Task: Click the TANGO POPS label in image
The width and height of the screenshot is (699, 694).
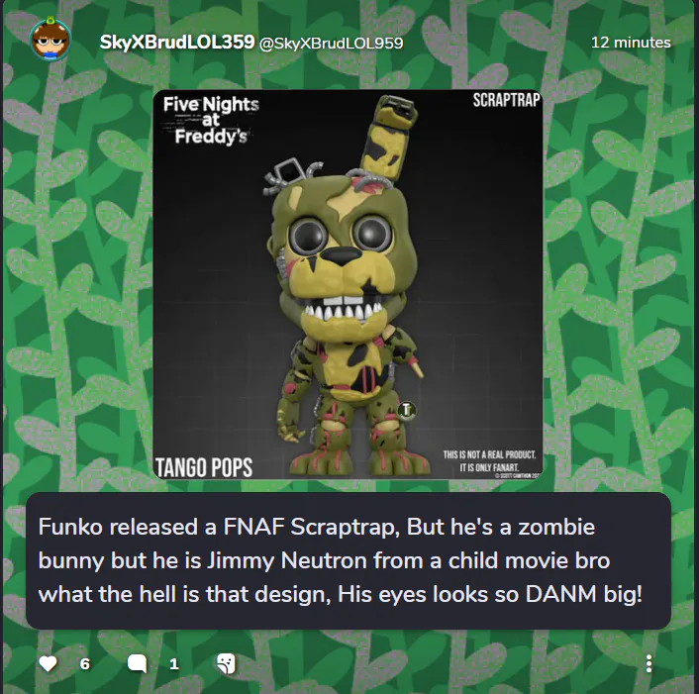Action: tap(204, 467)
